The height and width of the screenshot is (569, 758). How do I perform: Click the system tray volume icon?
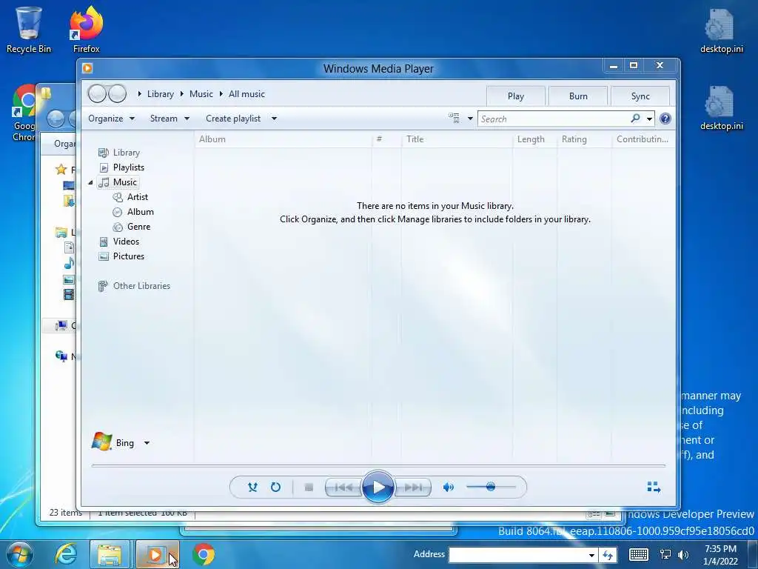683,554
